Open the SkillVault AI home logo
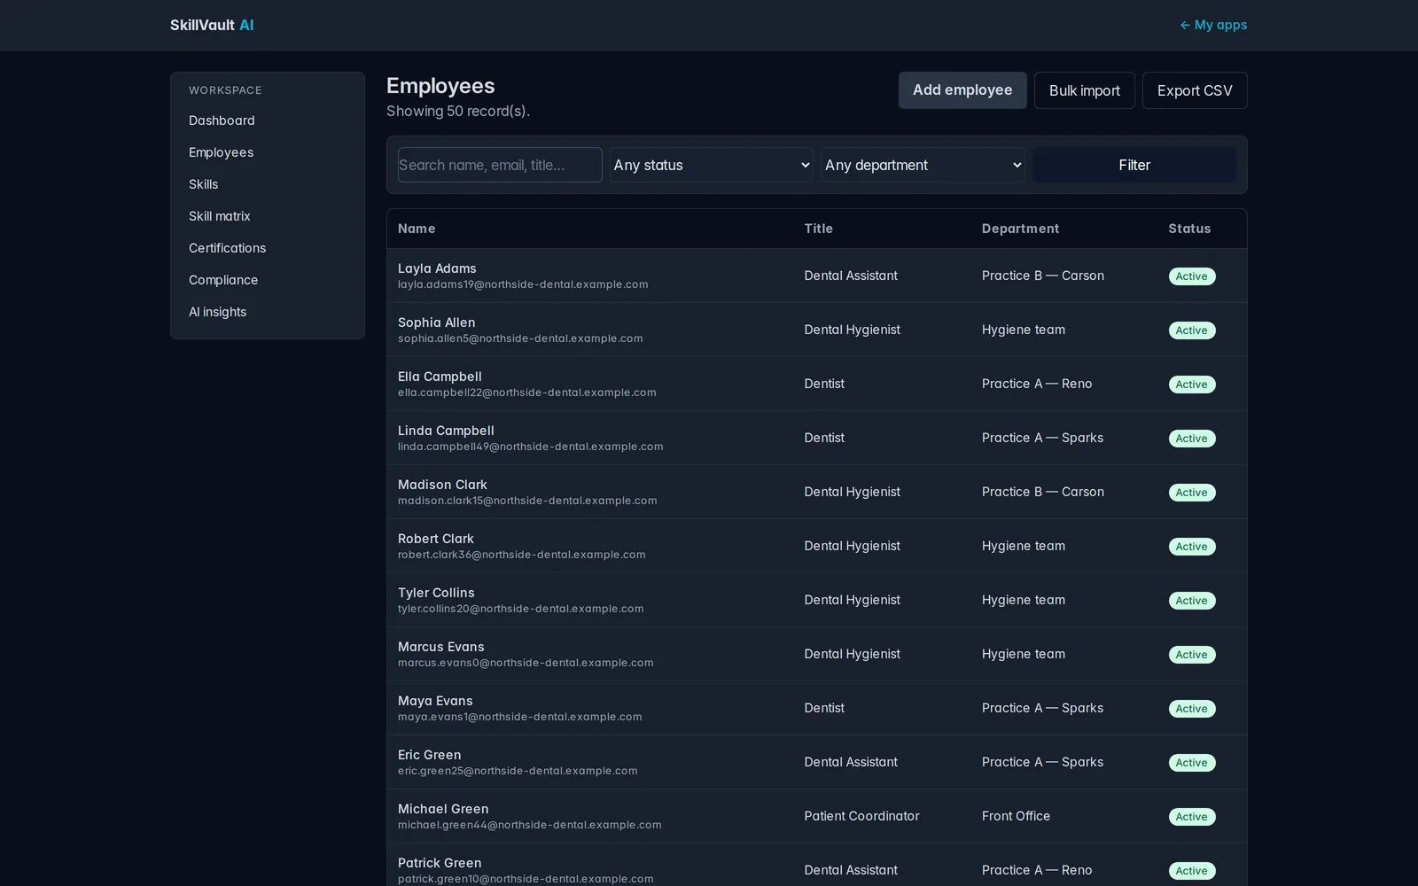Viewport: 1418px width, 886px height. click(212, 25)
